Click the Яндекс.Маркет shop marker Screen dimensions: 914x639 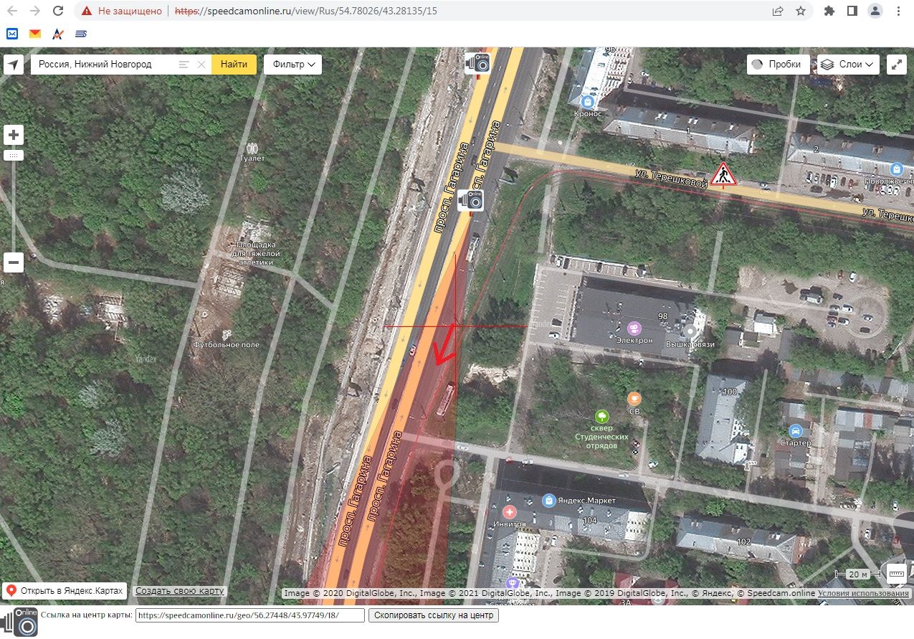(x=548, y=500)
